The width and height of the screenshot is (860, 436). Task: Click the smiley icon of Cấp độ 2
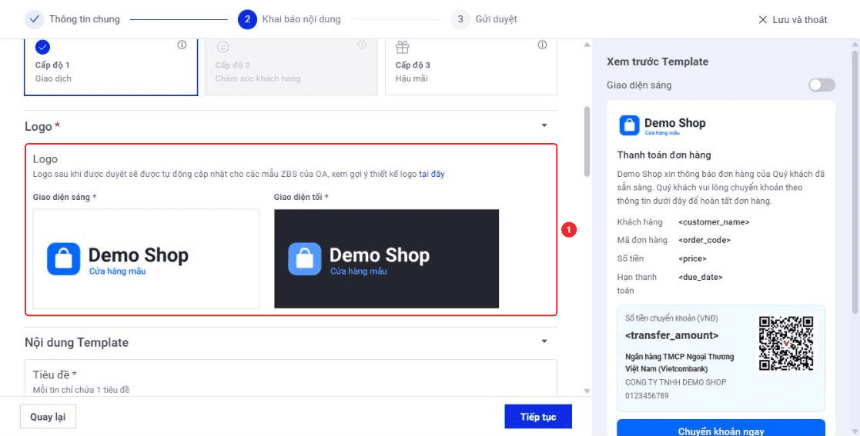223,47
